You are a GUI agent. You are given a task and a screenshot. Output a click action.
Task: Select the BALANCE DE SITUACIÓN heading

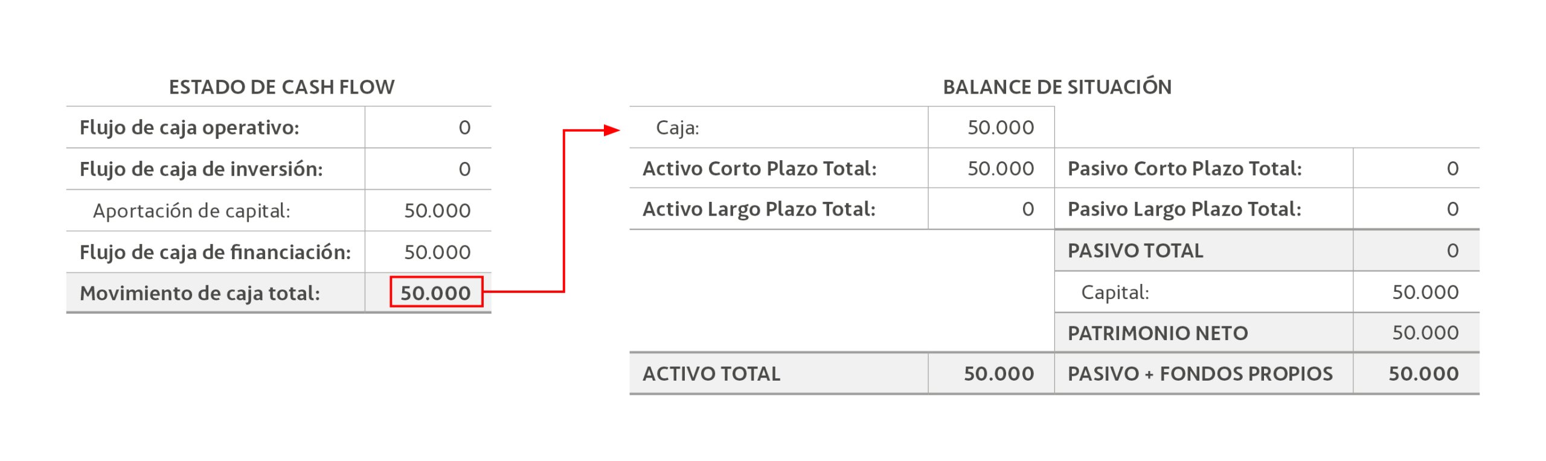click(1057, 87)
